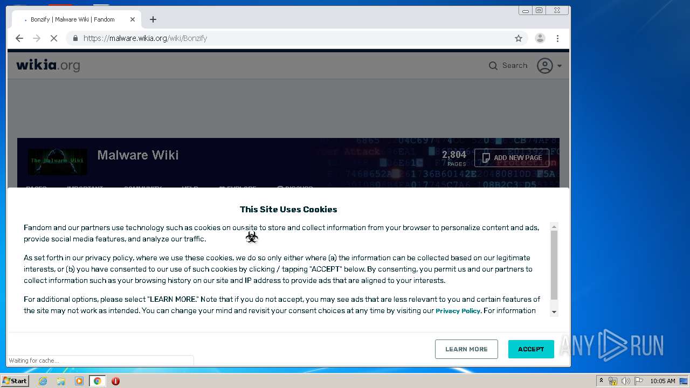
Task: Open user avatar icon in header
Action: point(545,66)
